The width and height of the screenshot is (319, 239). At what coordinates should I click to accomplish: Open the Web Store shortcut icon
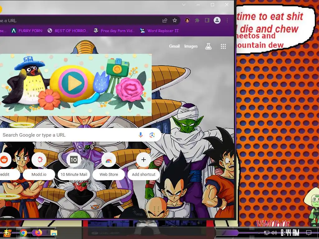click(109, 160)
